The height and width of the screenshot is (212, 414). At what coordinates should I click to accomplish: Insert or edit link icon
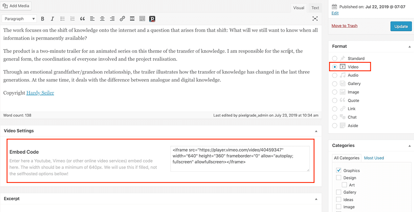pyautogui.click(x=122, y=19)
